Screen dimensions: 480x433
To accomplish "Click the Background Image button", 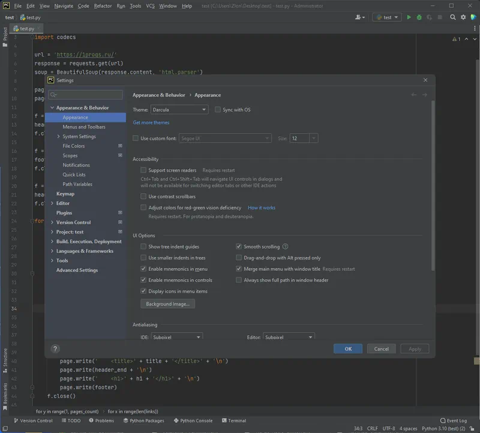I will 167,304.
